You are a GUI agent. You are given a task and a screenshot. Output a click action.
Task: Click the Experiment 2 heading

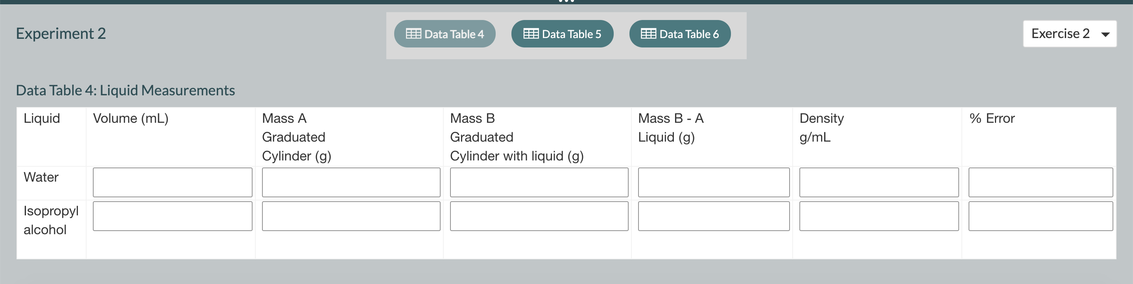coord(62,33)
